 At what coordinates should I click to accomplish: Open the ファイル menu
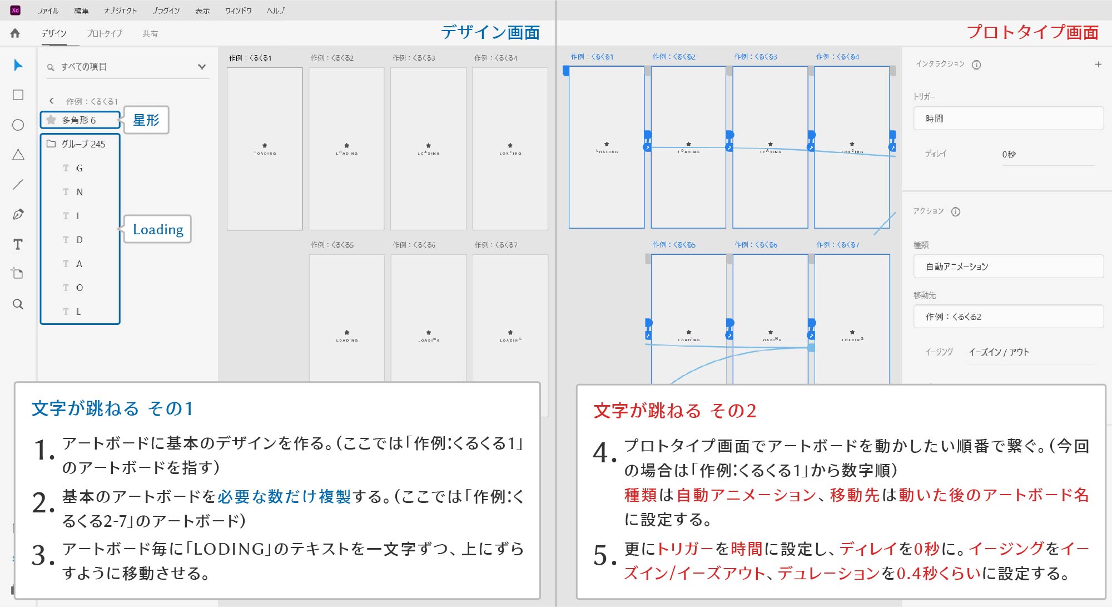[x=48, y=11]
